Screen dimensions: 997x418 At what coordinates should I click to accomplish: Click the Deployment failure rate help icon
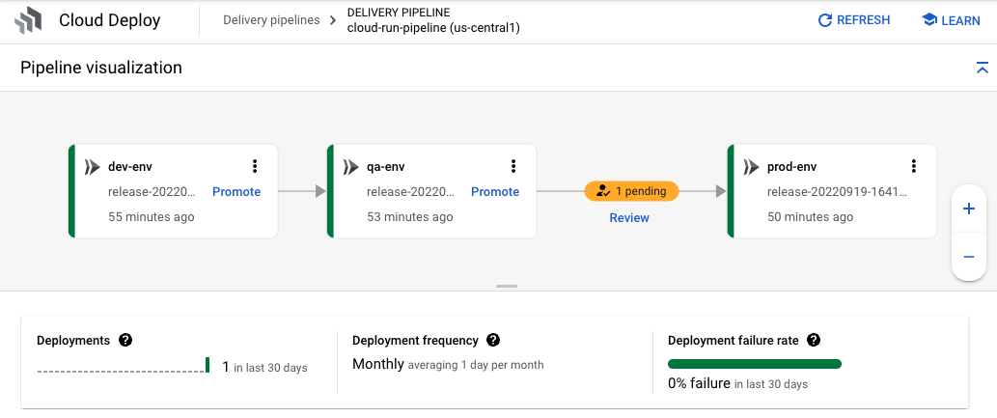[813, 340]
